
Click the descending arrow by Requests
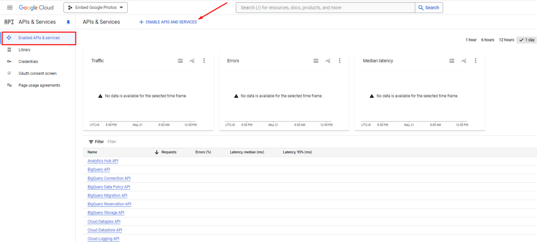[157, 152]
